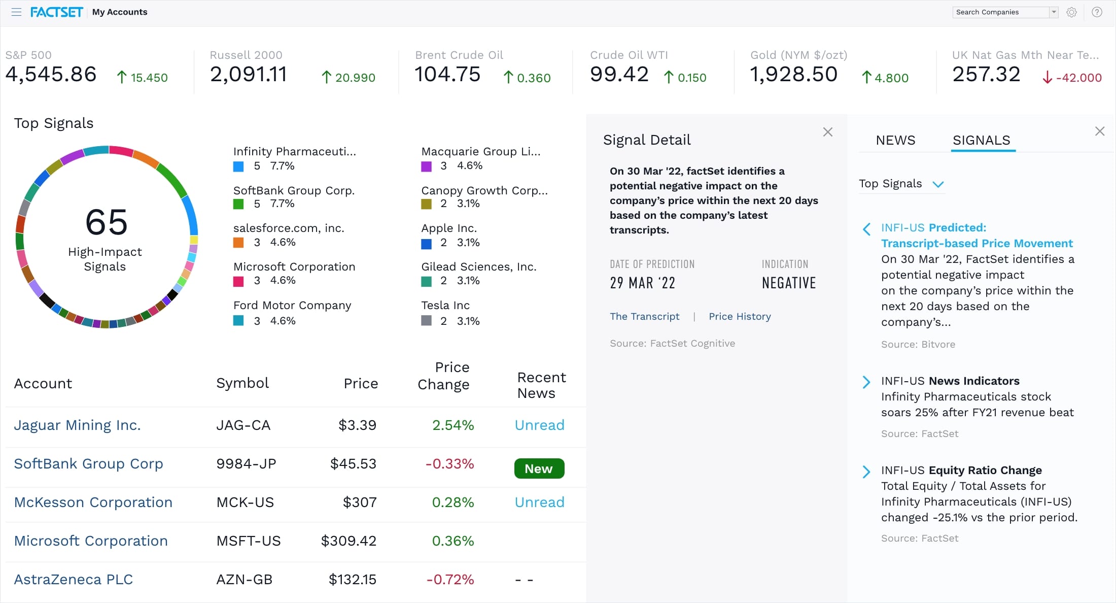Click the FactSet logo

pyautogui.click(x=56, y=12)
